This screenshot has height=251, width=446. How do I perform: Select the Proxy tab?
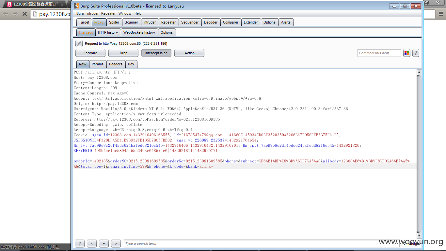99,22
